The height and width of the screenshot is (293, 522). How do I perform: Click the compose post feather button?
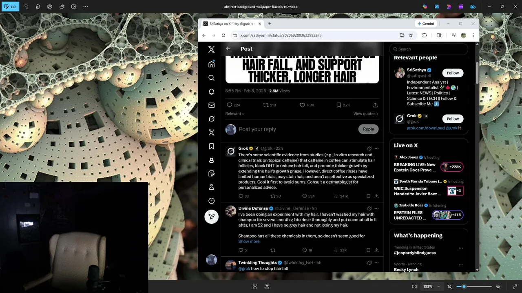click(211, 216)
